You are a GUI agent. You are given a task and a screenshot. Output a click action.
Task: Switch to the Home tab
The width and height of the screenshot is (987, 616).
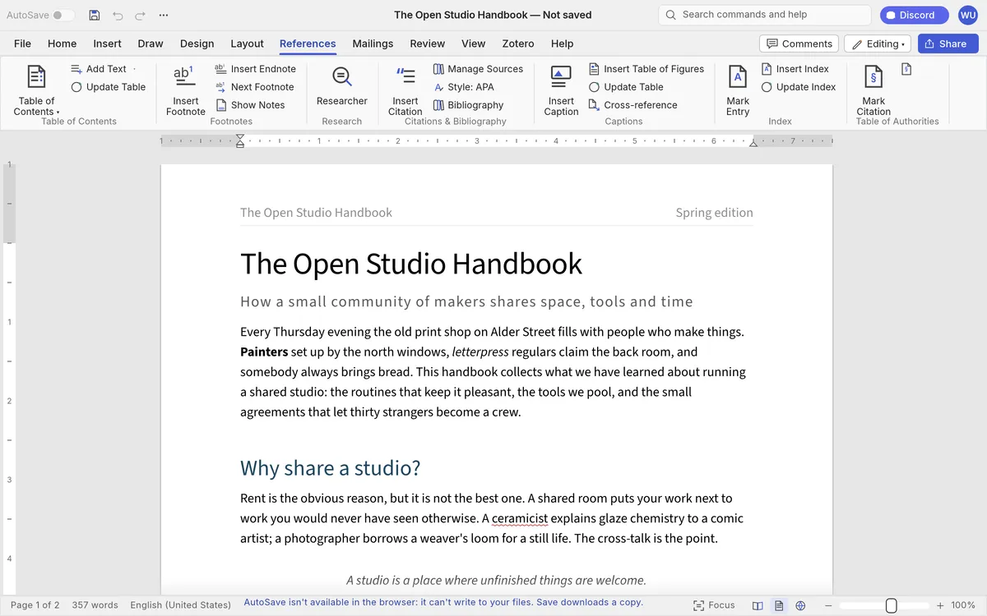[x=62, y=44]
